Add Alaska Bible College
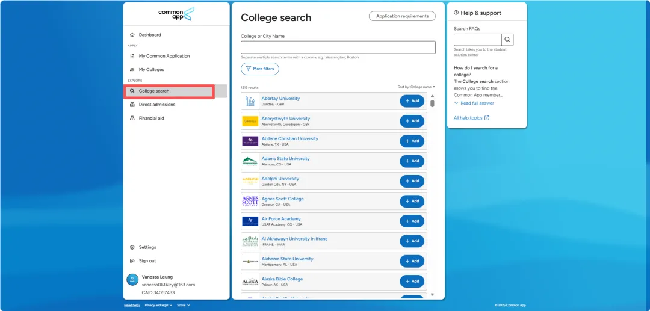 [412, 281]
